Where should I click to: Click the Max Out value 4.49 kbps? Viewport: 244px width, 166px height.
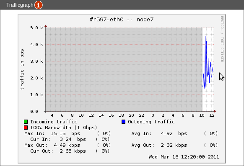click(x=67, y=145)
